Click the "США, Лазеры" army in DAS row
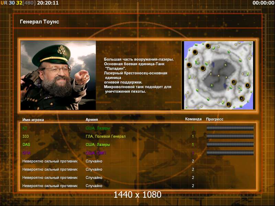The image size is (275, 206). tap(98, 145)
